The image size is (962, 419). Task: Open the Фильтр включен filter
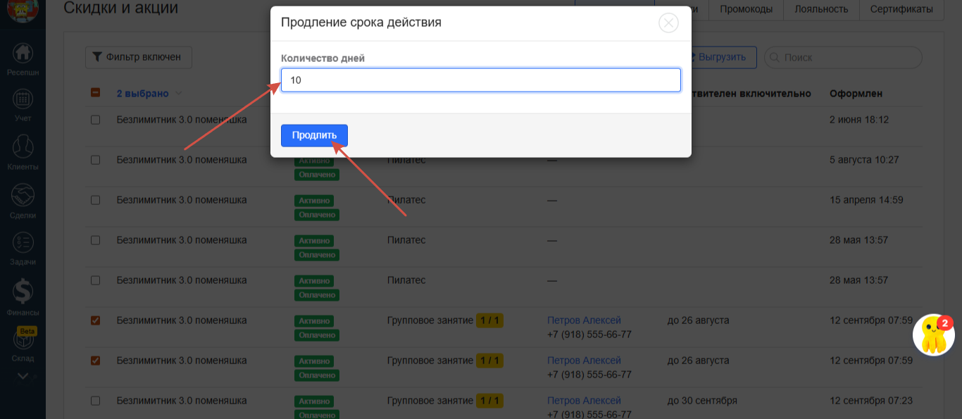click(x=139, y=57)
